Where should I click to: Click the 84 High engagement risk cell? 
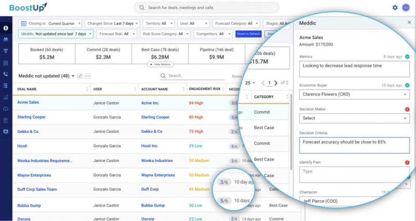click(x=196, y=103)
